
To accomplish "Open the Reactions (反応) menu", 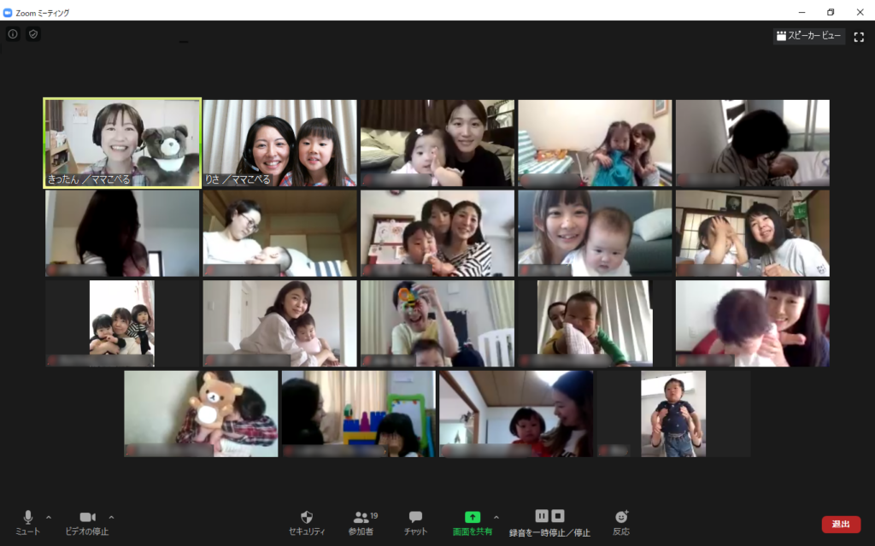I will [x=621, y=522].
